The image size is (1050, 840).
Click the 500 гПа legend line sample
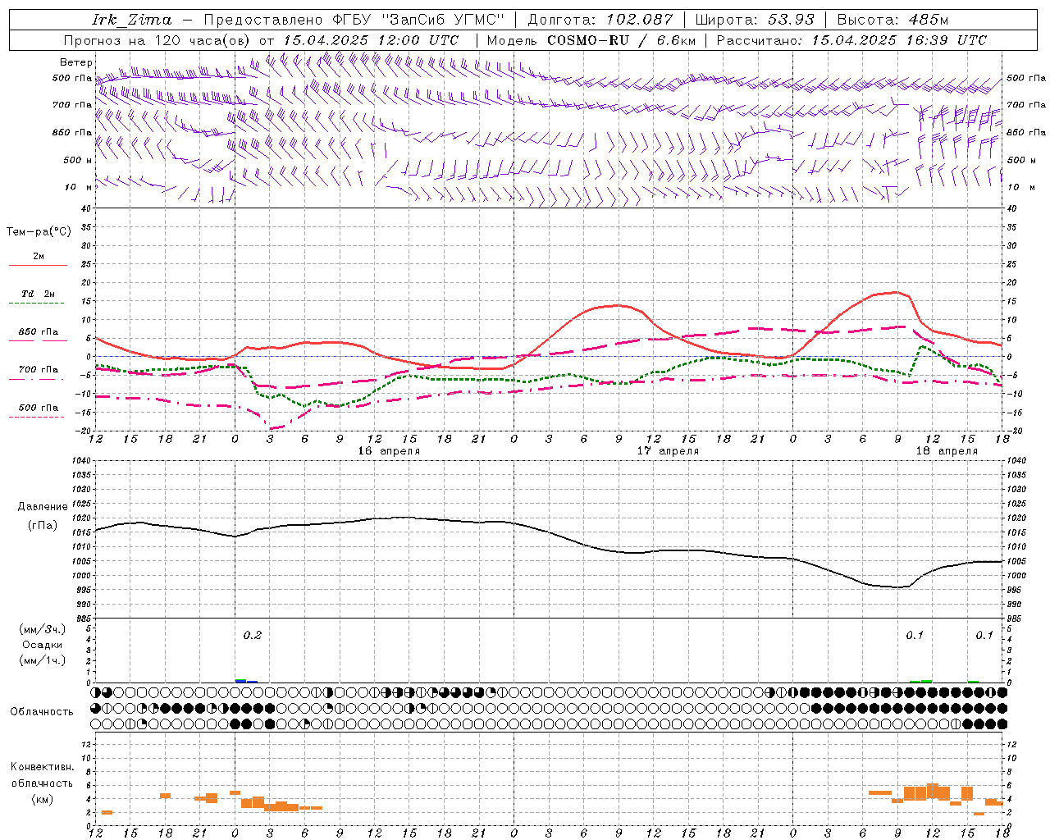[36, 417]
